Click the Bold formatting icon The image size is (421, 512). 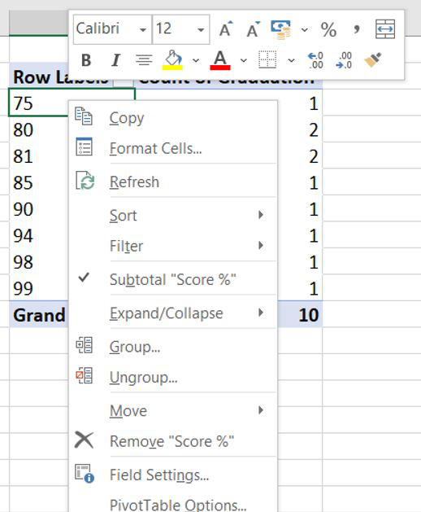click(x=86, y=60)
